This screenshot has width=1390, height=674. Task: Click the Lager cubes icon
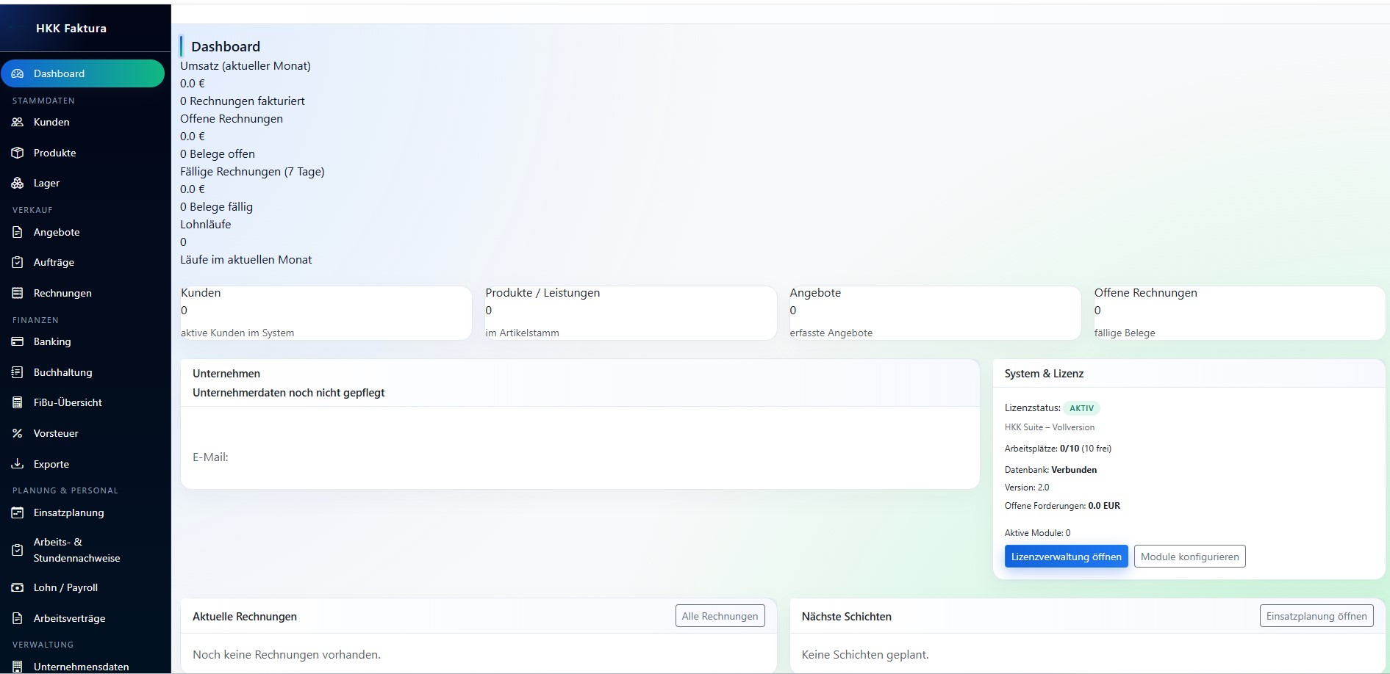pyautogui.click(x=18, y=183)
